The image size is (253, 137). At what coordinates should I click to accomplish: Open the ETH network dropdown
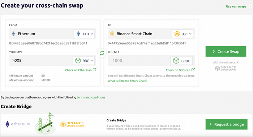pyautogui.click(x=84, y=34)
